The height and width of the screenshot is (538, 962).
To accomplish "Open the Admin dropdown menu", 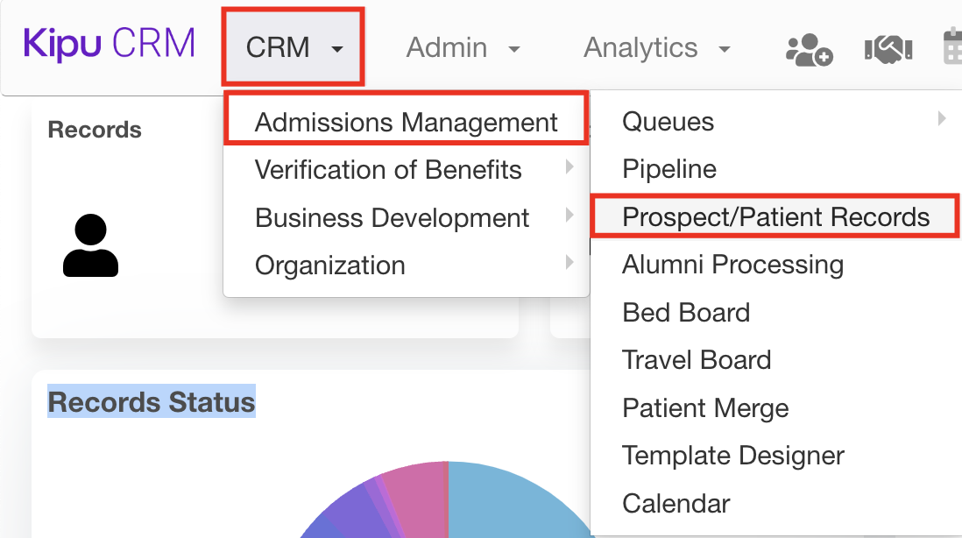I will tap(463, 48).
